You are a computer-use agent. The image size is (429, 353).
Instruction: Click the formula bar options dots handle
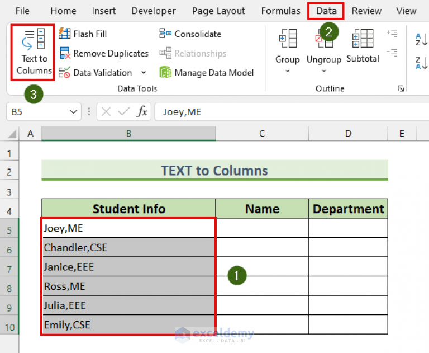coord(89,112)
